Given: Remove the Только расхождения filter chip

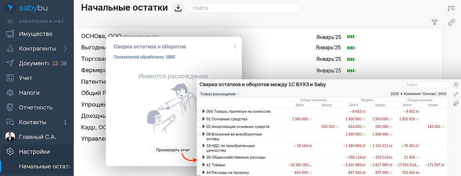Looking at the screenshot, I should [x=237, y=94].
